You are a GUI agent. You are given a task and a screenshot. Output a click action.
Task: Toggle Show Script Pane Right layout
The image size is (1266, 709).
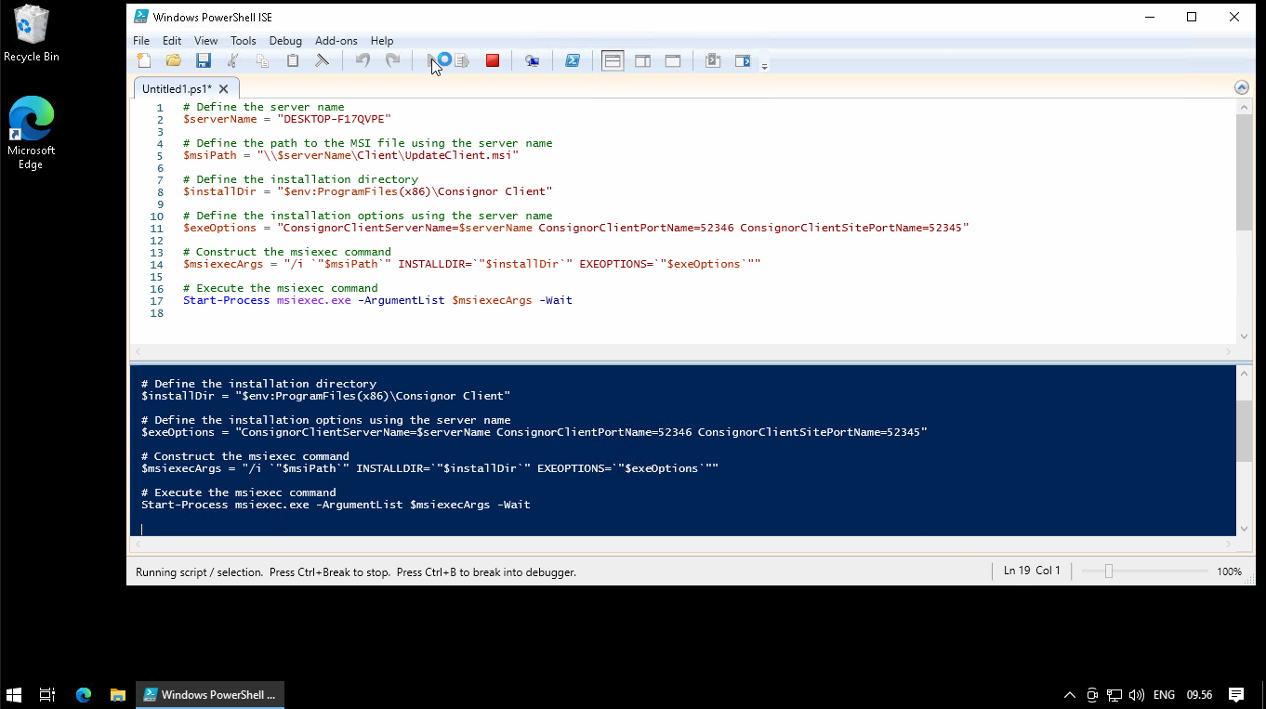pos(642,61)
